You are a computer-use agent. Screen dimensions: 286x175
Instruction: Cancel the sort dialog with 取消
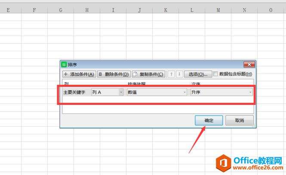pyautogui.click(x=240, y=120)
